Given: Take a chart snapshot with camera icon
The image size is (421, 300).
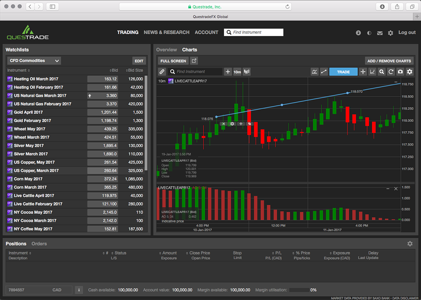Looking at the screenshot, I should tap(400, 71).
